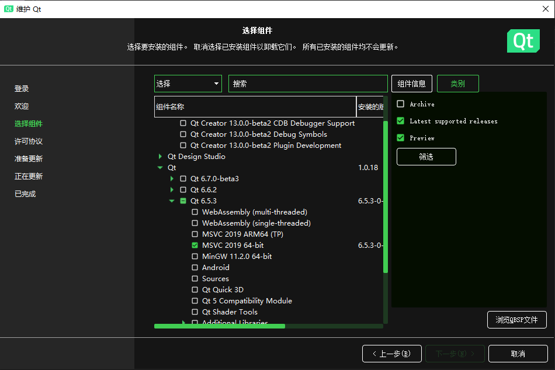The height and width of the screenshot is (370, 555).
Task: Select the 正在更新 step in sidebar
Action: (x=28, y=176)
